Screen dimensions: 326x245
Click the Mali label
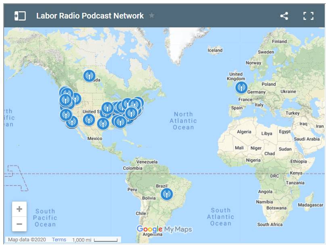[x=239, y=148]
